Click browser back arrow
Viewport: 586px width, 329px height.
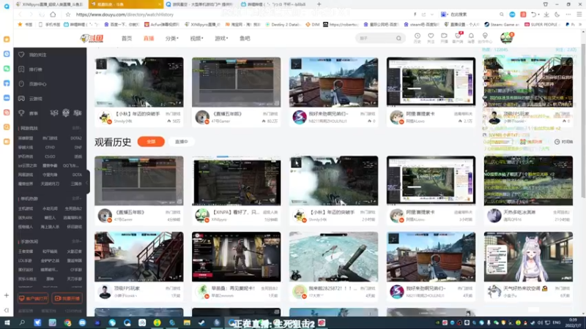(20, 15)
